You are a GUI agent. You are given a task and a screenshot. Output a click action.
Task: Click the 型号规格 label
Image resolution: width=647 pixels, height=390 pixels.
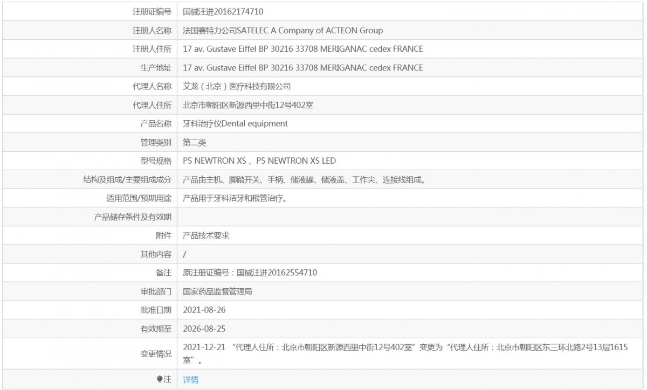point(156,161)
